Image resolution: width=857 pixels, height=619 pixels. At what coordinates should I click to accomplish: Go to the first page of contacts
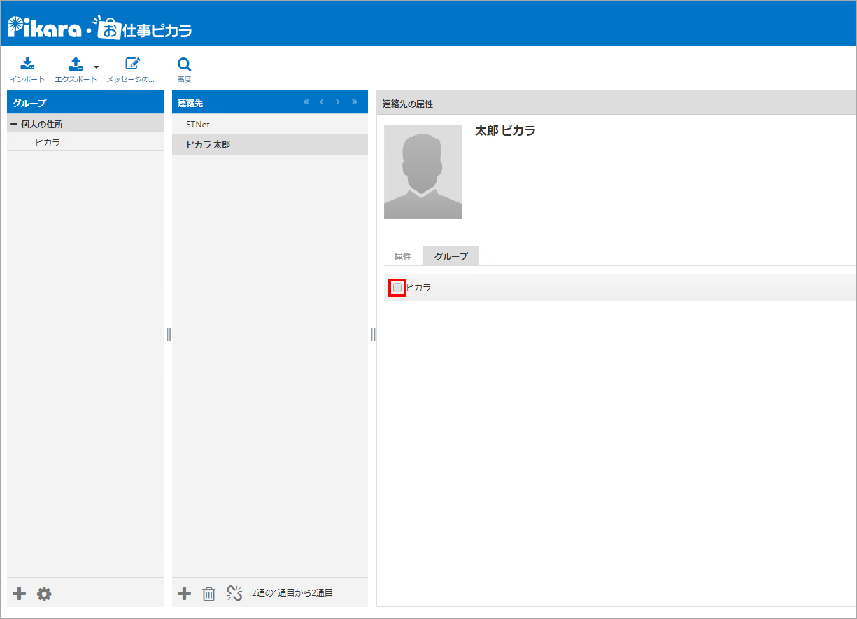pyautogui.click(x=306, y=102)
